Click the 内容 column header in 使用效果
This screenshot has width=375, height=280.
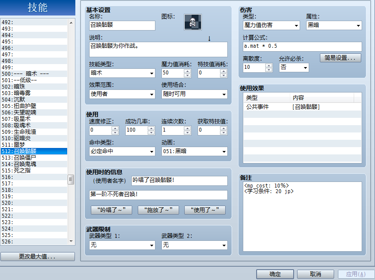point(322,98)
